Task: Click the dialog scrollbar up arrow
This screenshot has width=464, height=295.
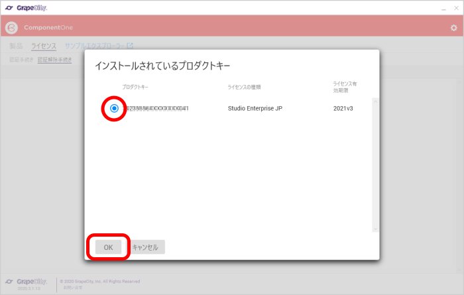Action: coord(375,101)
